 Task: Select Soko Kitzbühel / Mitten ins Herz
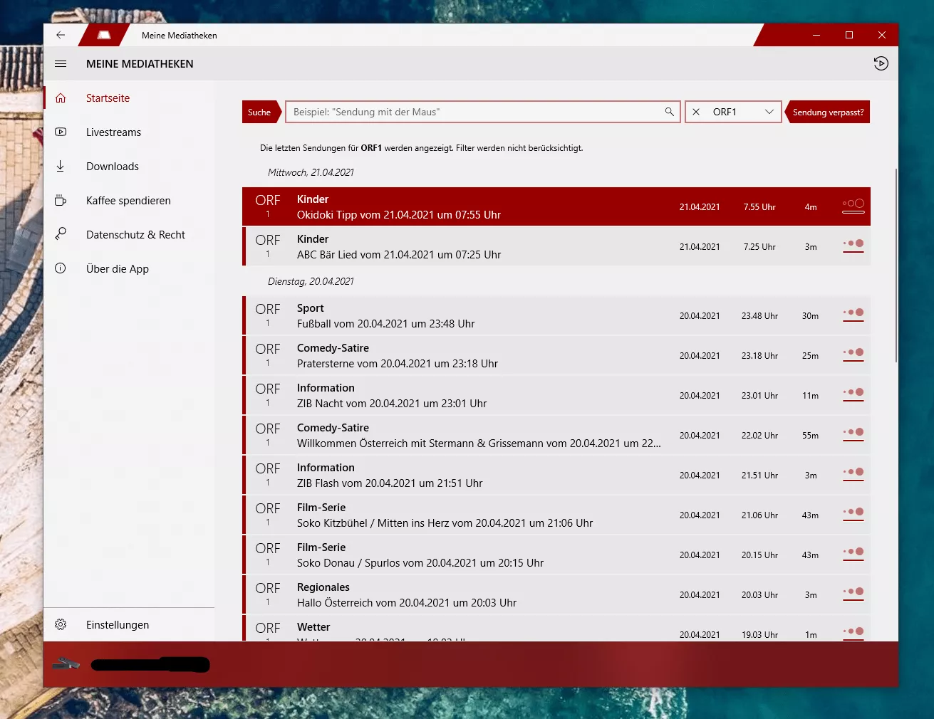(556, 515)
